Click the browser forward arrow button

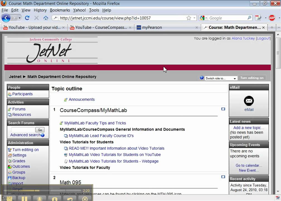(x=14, y=18)
